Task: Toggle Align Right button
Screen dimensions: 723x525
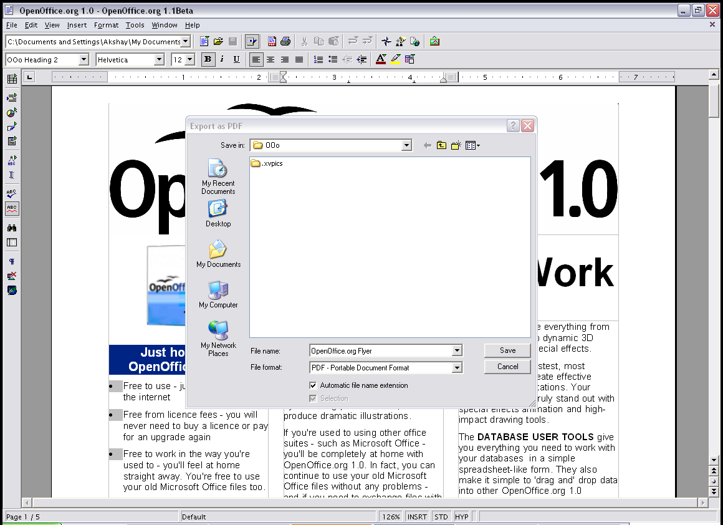Action: (285, 59)
